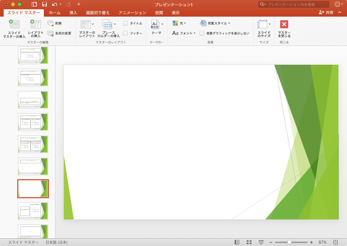
Task: Click Slide Size (スライドのサイズ) icon
Action: [x=263, y=24]
